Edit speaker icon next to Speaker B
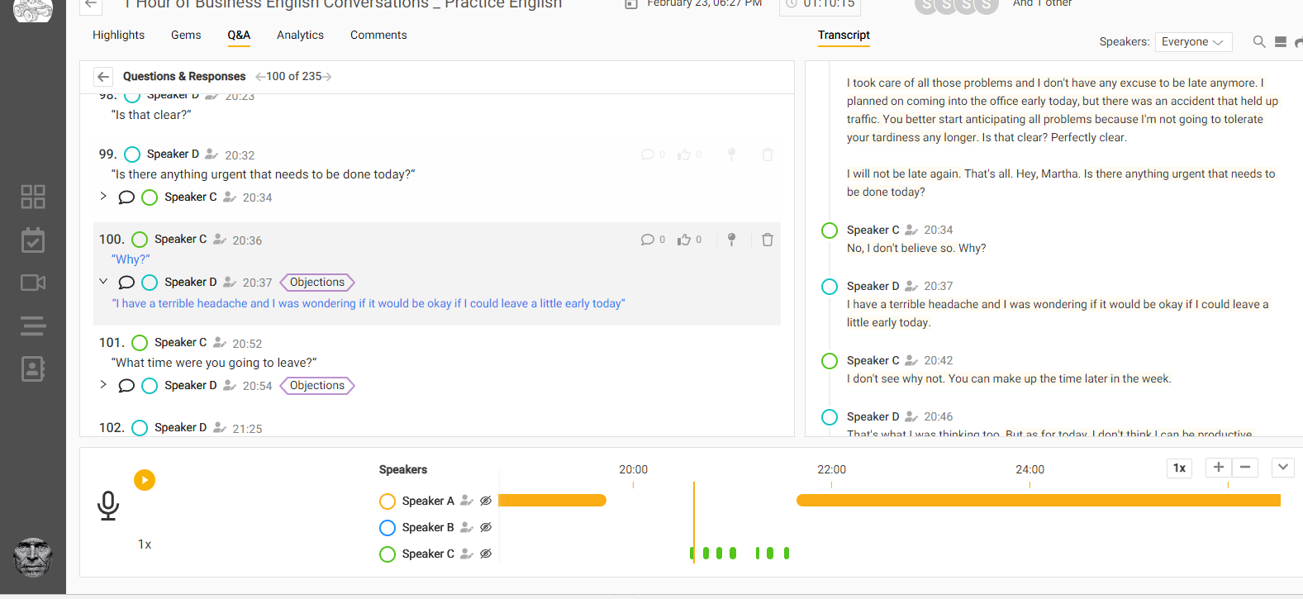This screenshot has width=1303, height=599. [x=467, y=527]
